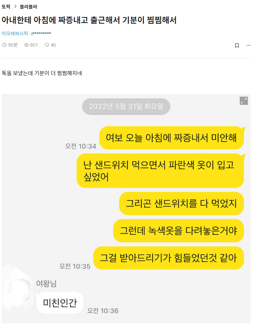This screenshot has width=255, height=325.
Task: Open the three-dot more options menu
Action: point(249,45)
